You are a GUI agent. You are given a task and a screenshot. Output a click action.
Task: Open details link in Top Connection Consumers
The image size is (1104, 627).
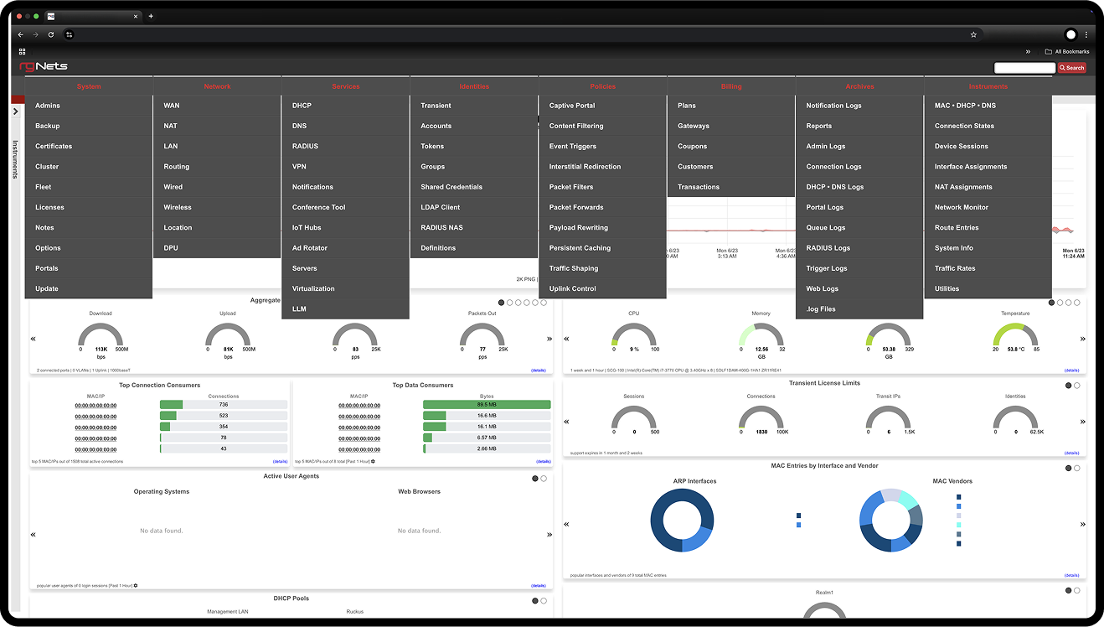click(280, 461)
